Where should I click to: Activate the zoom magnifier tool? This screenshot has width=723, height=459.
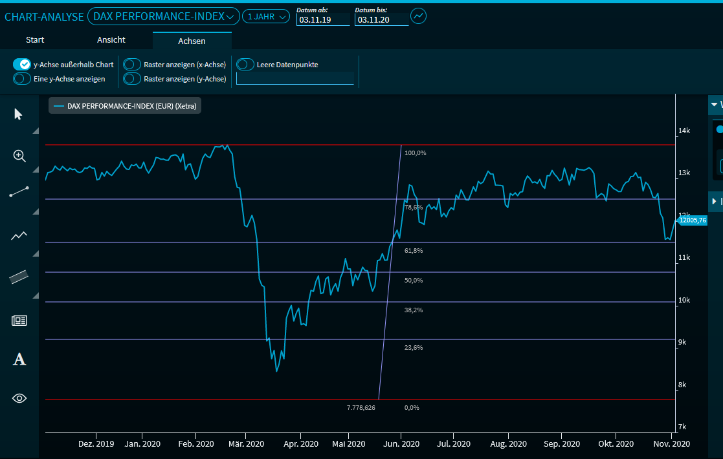tap(19, 156)
